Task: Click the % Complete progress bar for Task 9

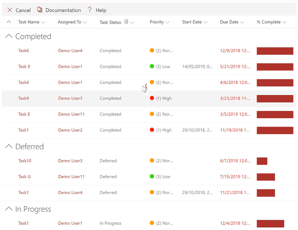Action: (275, 67)
